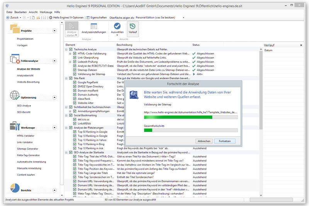Click the Status column header
The height and width of the screenshot is (206, 309).
196,45
